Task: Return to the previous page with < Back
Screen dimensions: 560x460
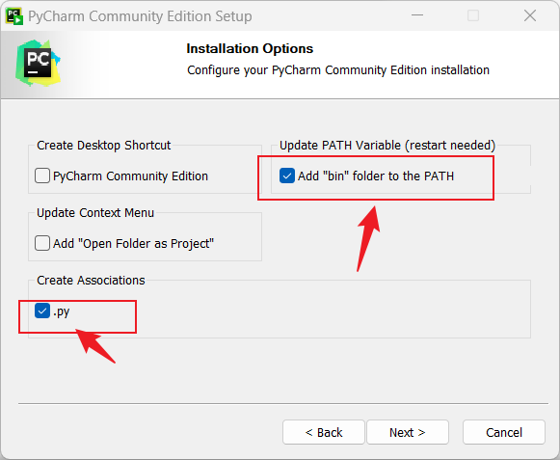Action: click(324, 432)
